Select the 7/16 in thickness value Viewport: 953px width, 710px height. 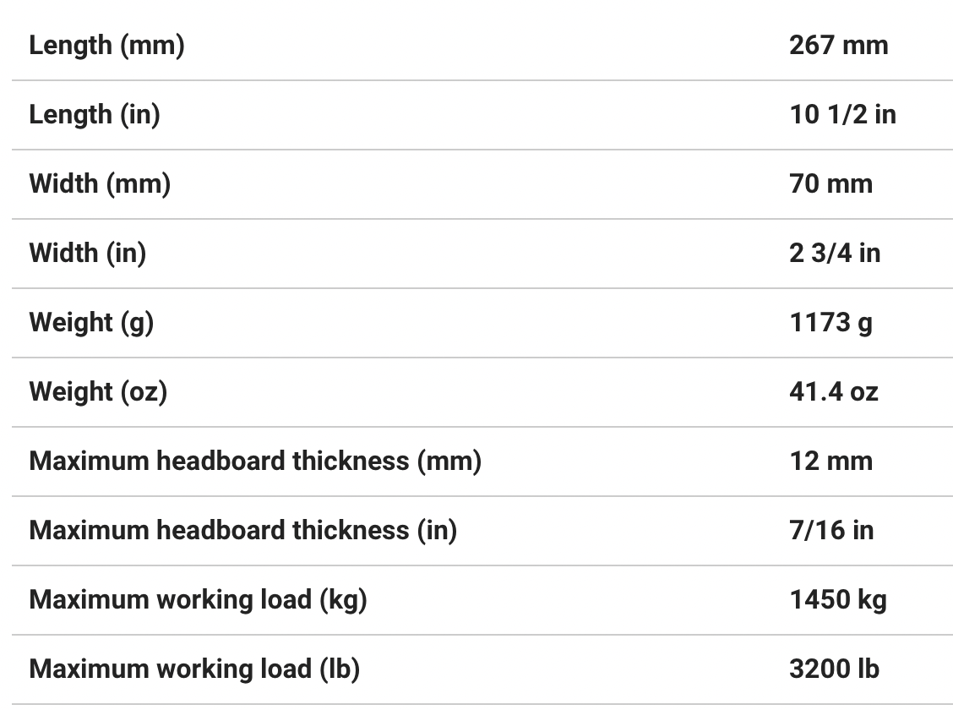[831, 530]
